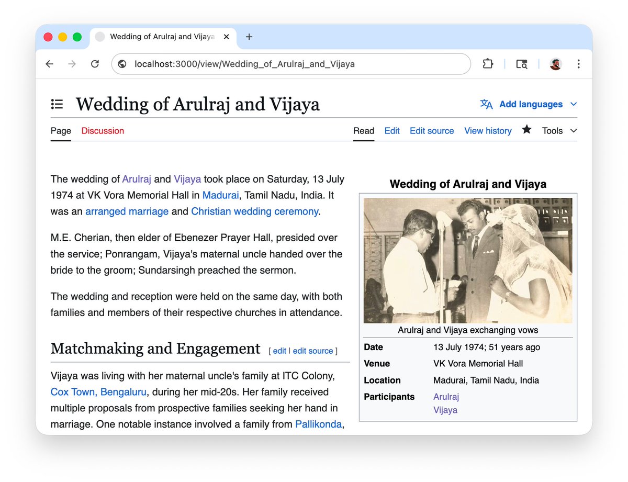
Task: Click the infobox date 13 July 1974
Action: 458,347
